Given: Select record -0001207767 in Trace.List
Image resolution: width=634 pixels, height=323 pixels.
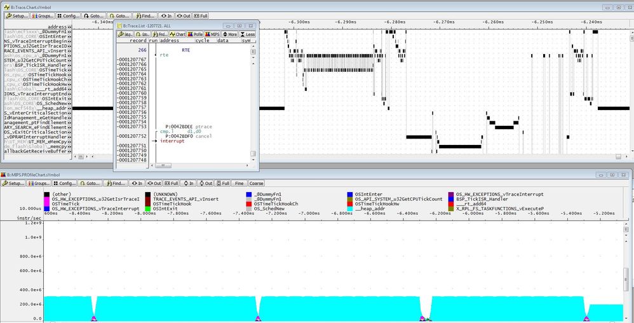Looking at the screenshot, I should coord(132,60).
